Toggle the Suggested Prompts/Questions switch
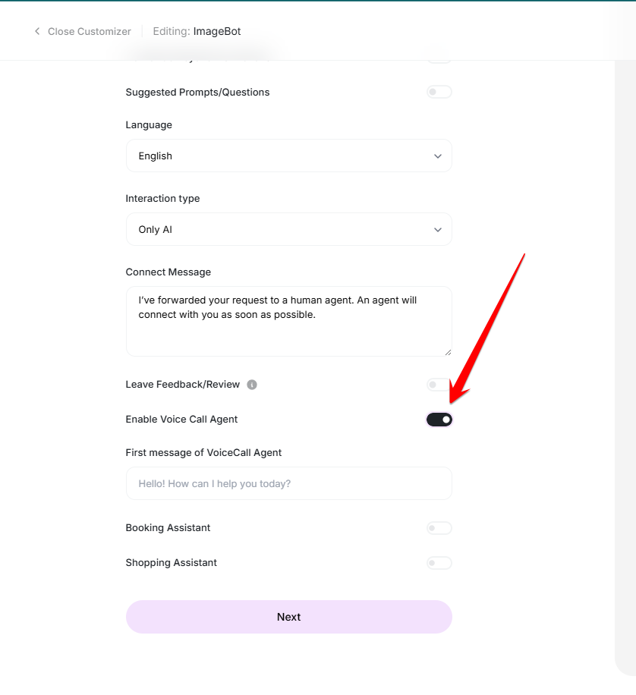The image size is (636, 695). (439, 93)
